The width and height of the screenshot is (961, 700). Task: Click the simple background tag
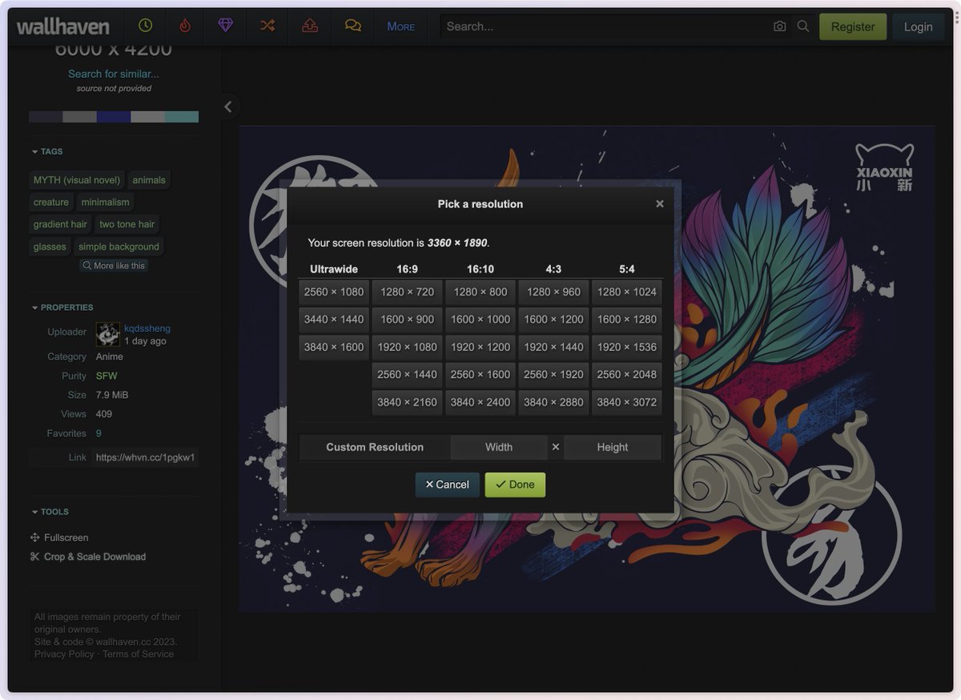point(119,247)
